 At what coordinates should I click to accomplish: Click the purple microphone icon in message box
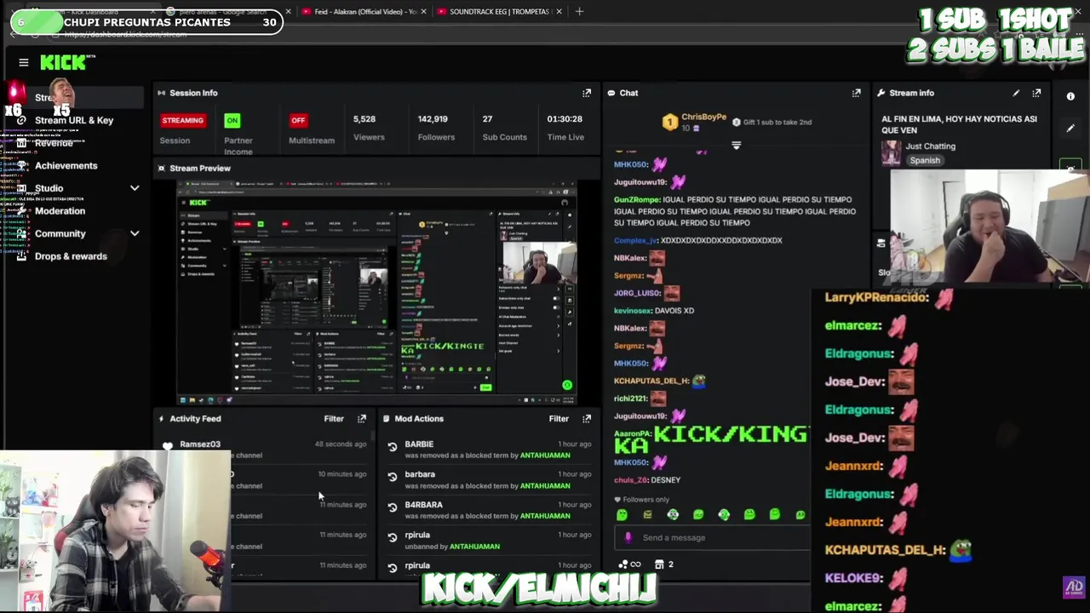[628, 537]
